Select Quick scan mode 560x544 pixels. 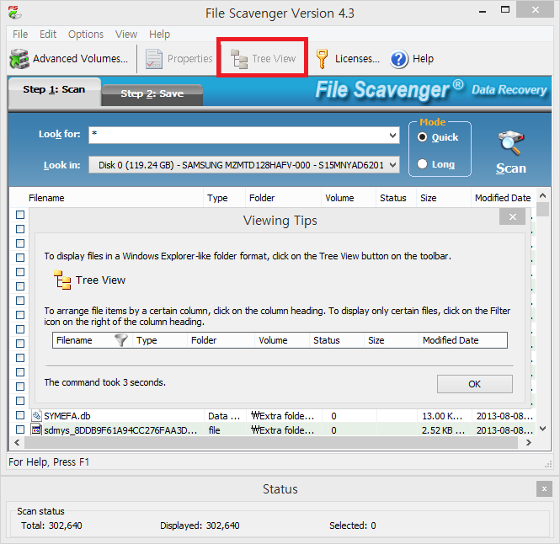click(x=422, y=137)
